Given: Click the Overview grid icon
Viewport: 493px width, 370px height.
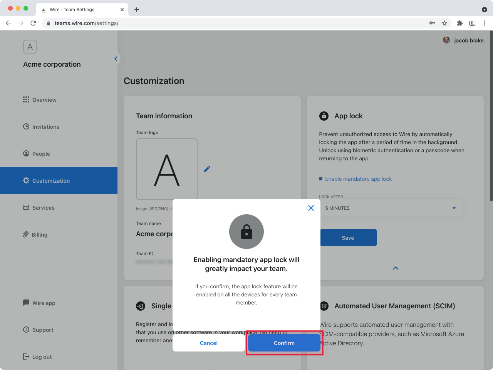Looking at the screenshot, I should pyautogui.click(x=26, y=99).
